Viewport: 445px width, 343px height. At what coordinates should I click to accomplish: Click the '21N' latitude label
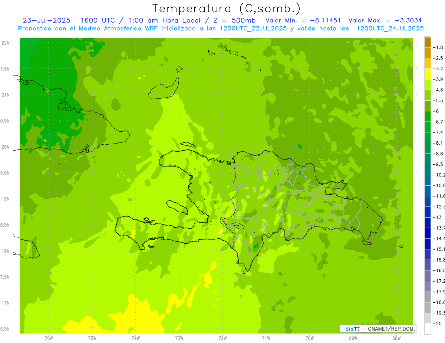coord(6,95)
